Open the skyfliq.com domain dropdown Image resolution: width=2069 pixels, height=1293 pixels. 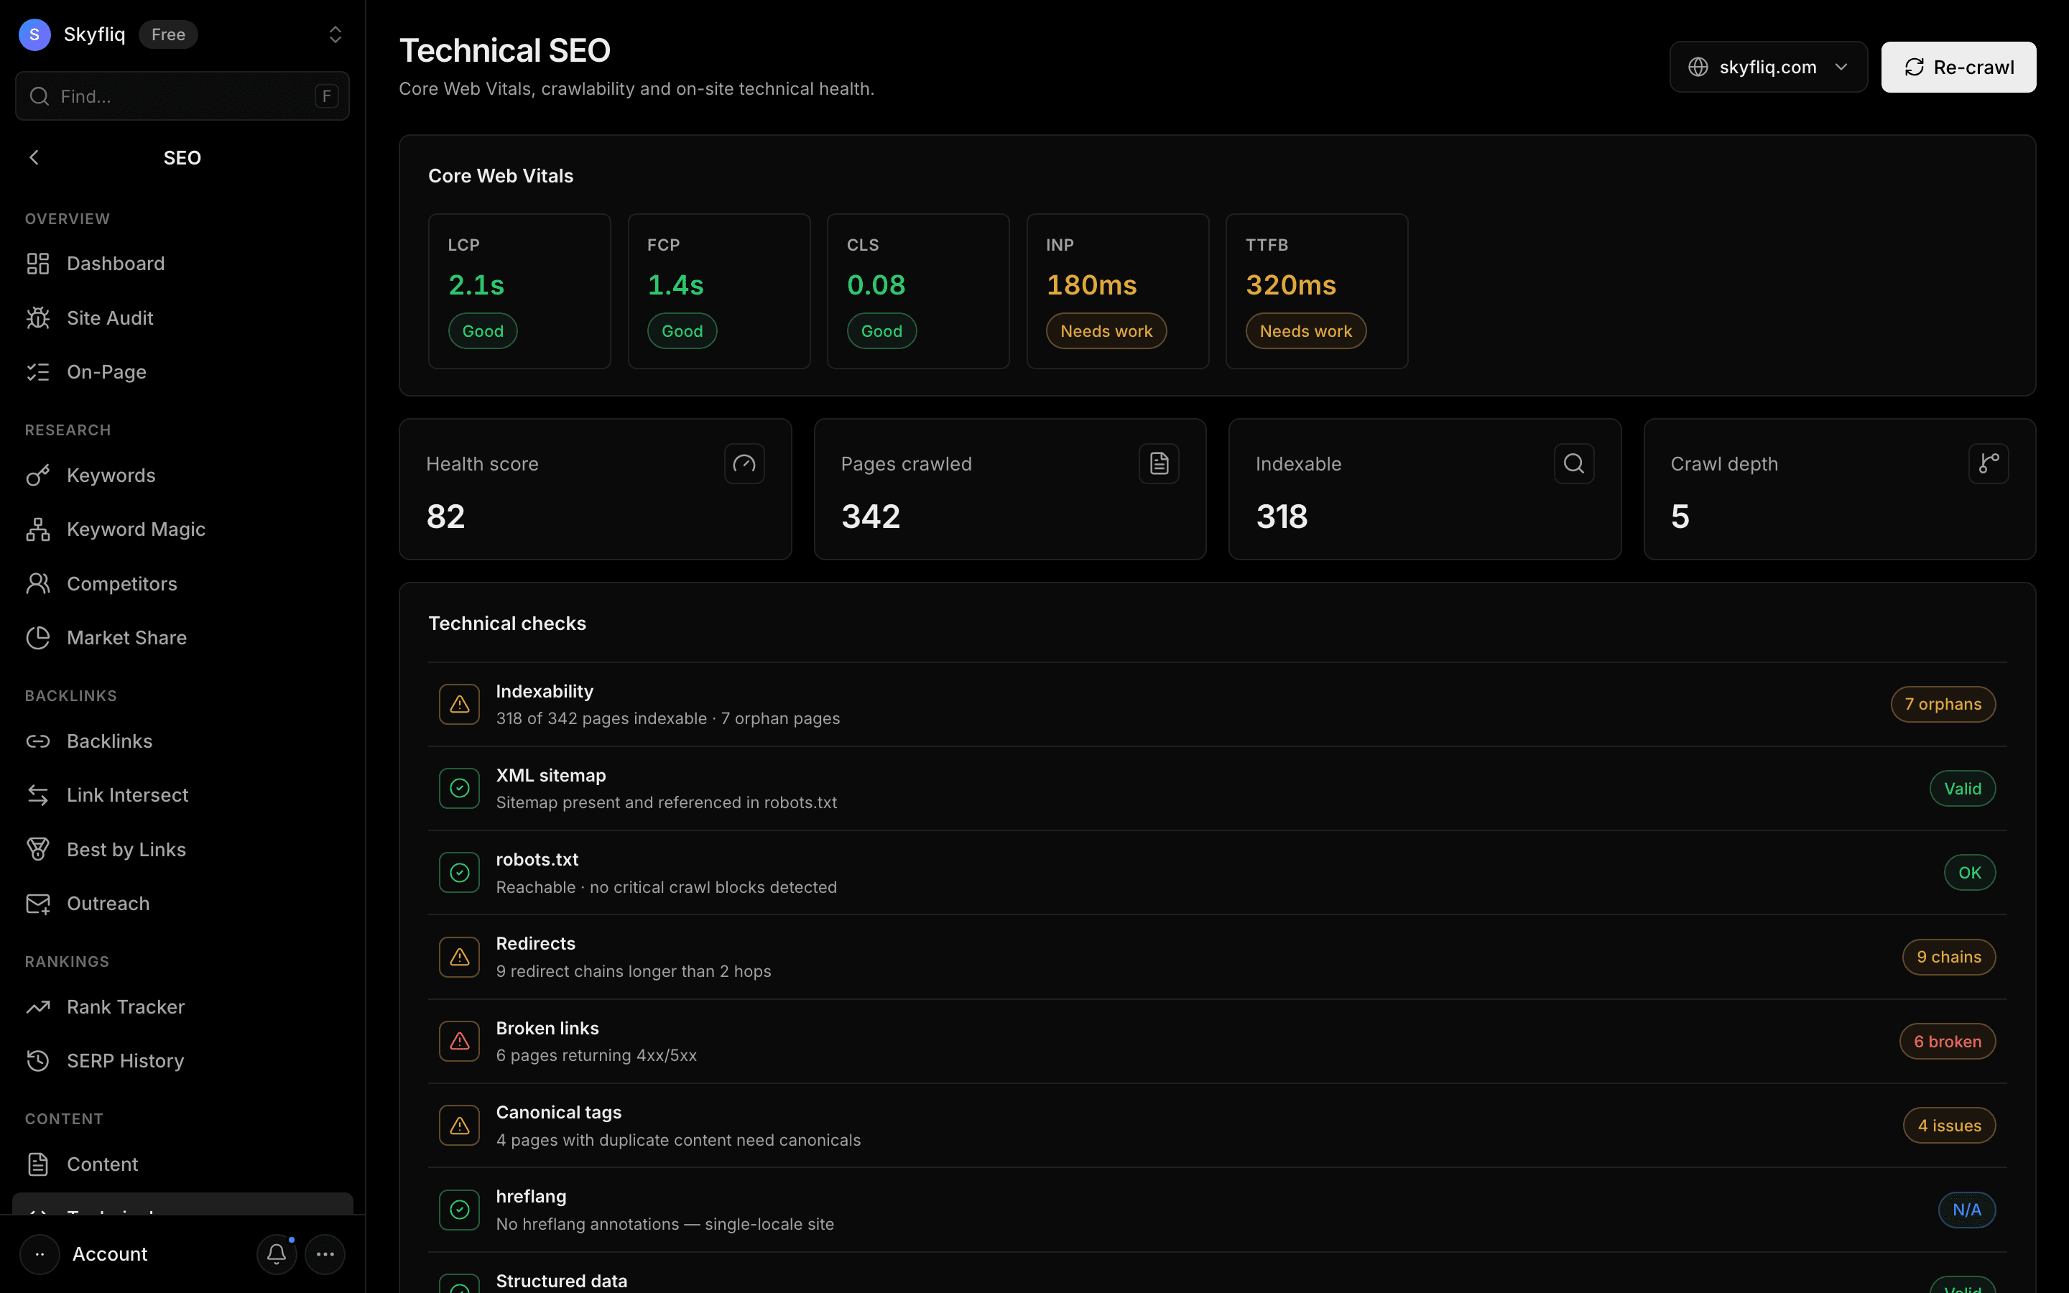tap(1768, 67)
